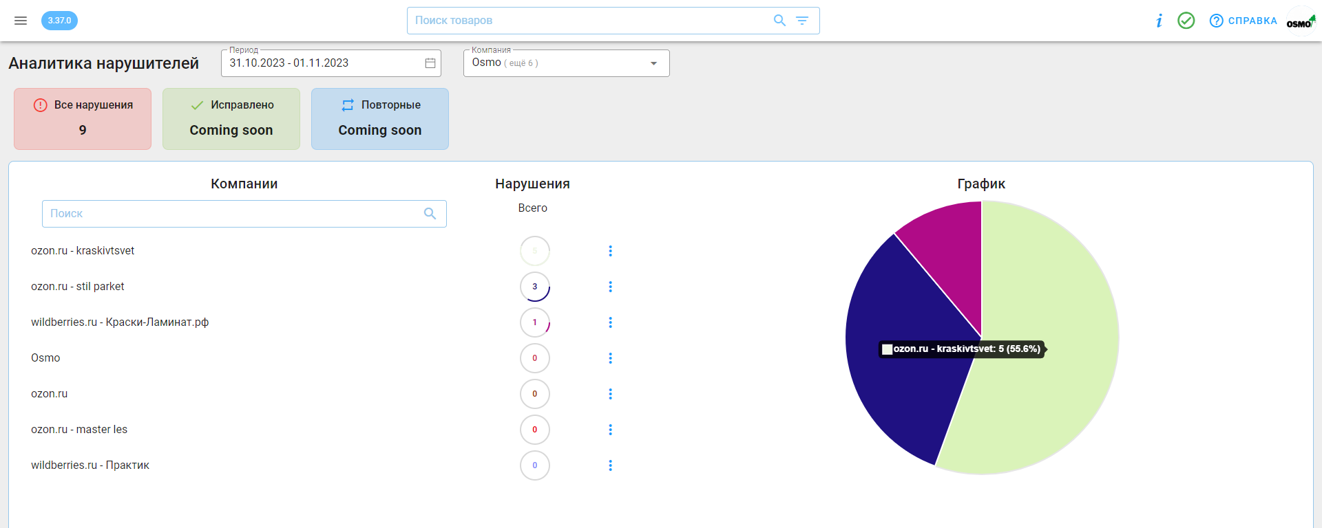Click the violations count 0 for Osmo
Image resolution: width=1322 pixels, height=528 pixels.
(x=535, y=358)
